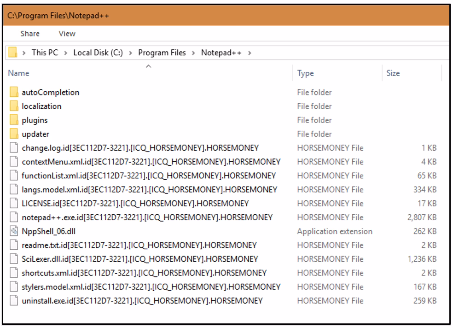Select uninstall.exe.id[3EC112D7-3221] file name
Viewport: 453px width, 328px height.
click(x=142, y=300)
